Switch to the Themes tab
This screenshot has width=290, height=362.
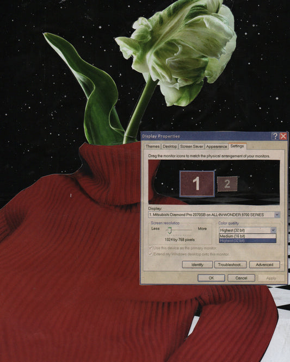[x=152, y=146]
